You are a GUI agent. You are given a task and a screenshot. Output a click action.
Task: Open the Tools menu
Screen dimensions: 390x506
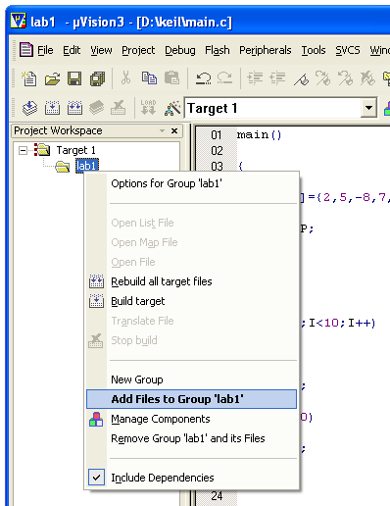(x=314, y=50)
